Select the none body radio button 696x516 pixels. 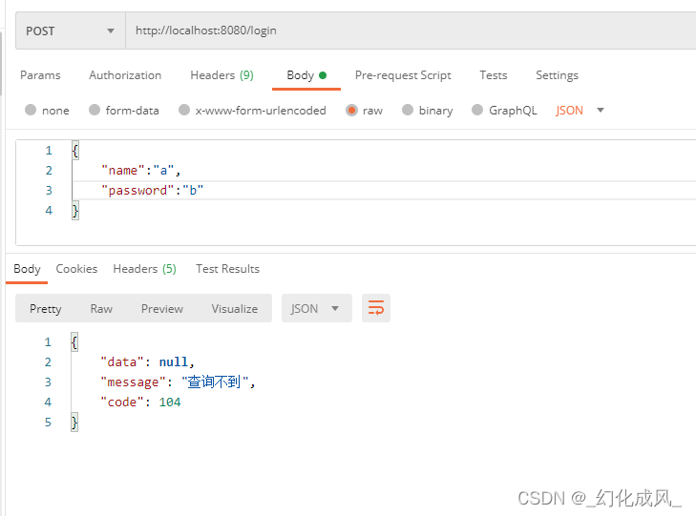click(31, 110)
